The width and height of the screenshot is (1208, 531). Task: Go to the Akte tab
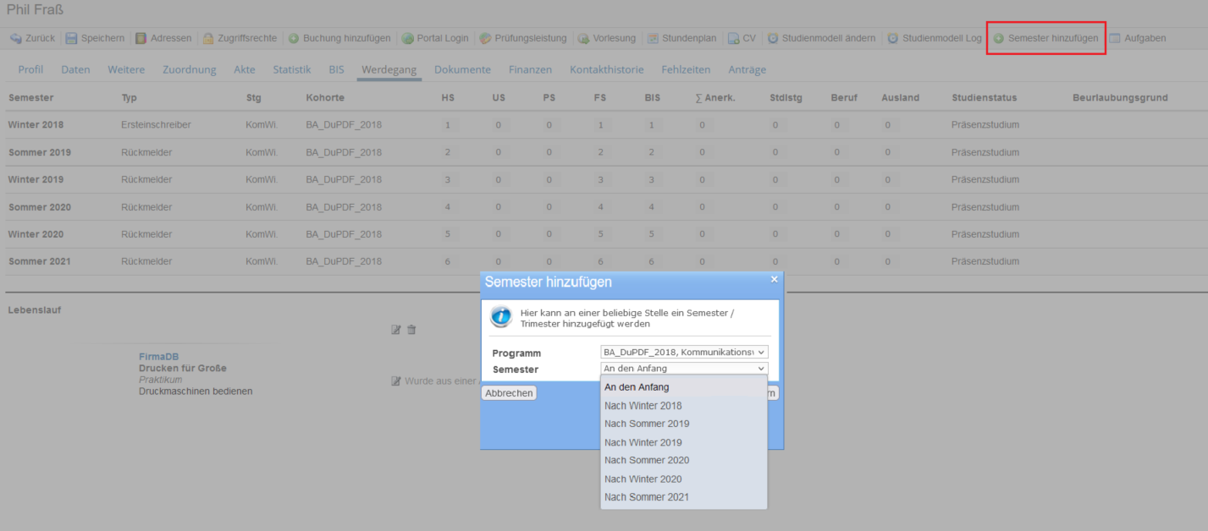[245, 69]
